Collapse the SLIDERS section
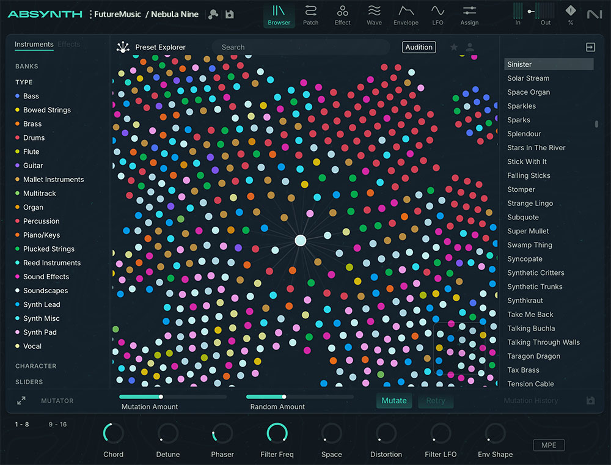 (31, 381)
